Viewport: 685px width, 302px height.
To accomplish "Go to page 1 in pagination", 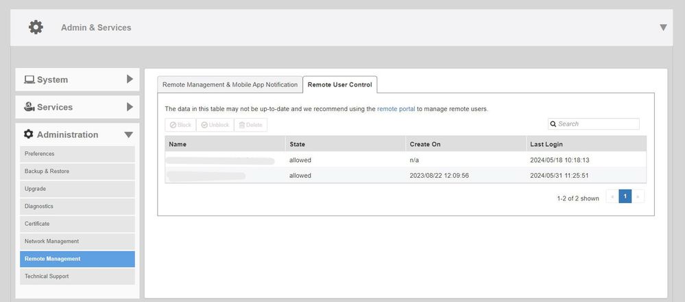I will (x=625, y=197).
